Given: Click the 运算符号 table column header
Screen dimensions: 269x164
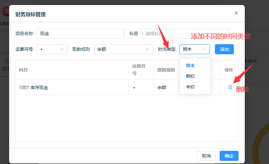Looking at the screenshot, I should coord(139,70).
